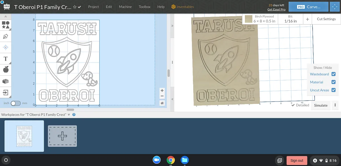Choose the drill point circle tool
341x166 pixels.
[x=6, y=47]
